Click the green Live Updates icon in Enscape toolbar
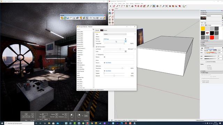The image size is (223, 125). coord(65,18)
